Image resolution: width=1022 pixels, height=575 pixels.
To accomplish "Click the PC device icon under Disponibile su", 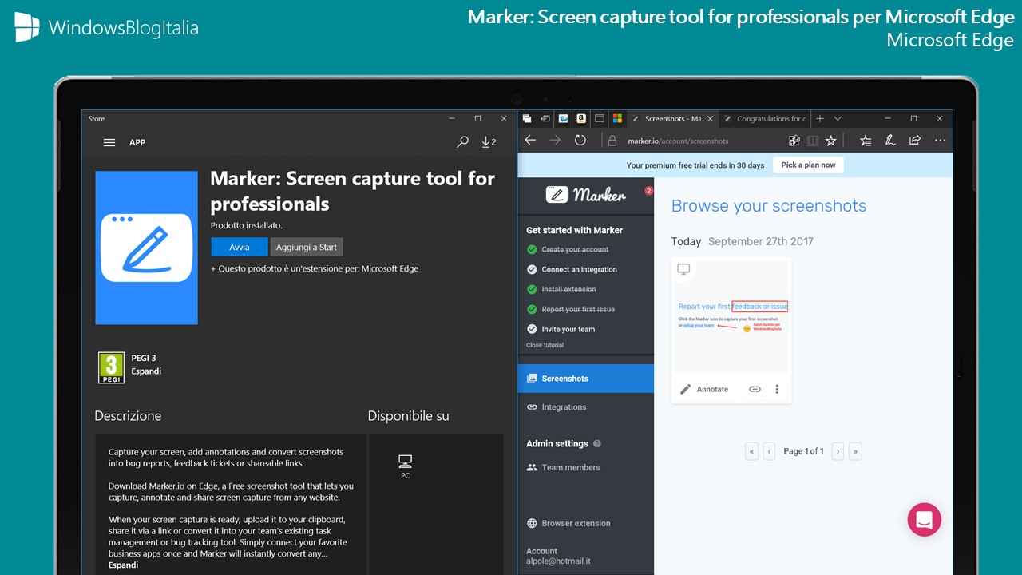I will pyautogui.click(x=405, y=462).
